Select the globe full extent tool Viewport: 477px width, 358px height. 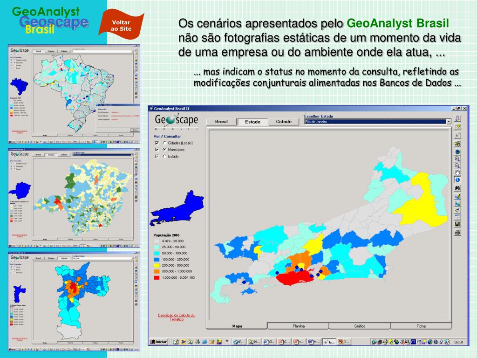pyautogui.click(x=457, y=151)
